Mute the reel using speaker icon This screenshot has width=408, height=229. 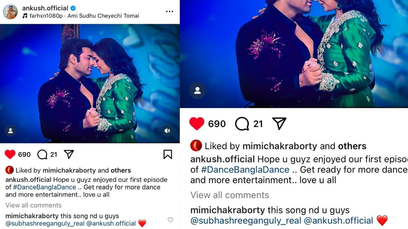pyautogui.click(x=167, y=130)
